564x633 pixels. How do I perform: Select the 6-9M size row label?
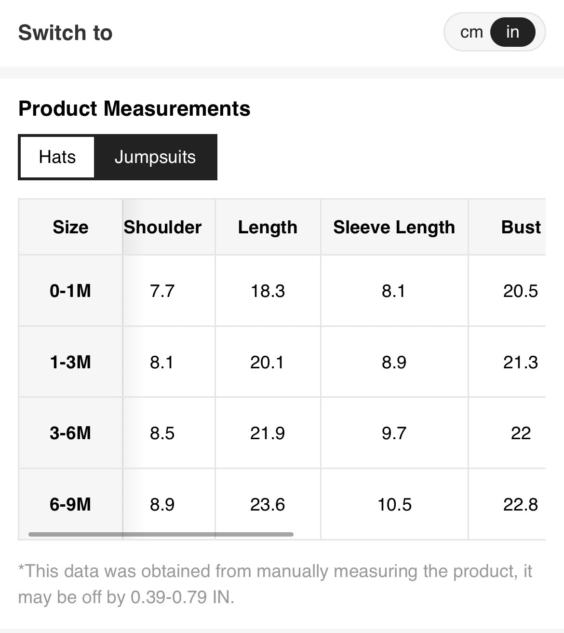click(70, 504)
